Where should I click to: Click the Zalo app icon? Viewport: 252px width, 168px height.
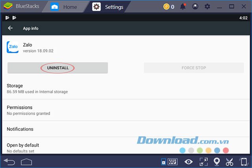tap(13, 47)
